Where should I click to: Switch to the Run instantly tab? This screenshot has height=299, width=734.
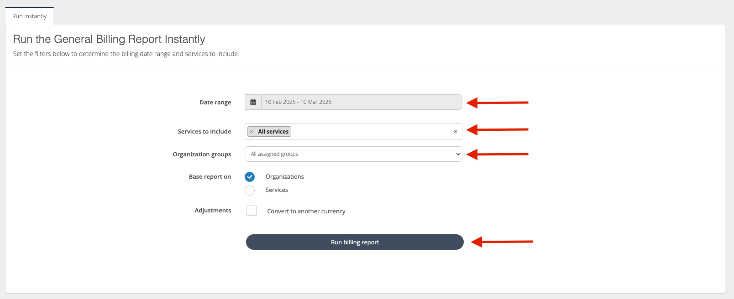click(x=29, y=16)
